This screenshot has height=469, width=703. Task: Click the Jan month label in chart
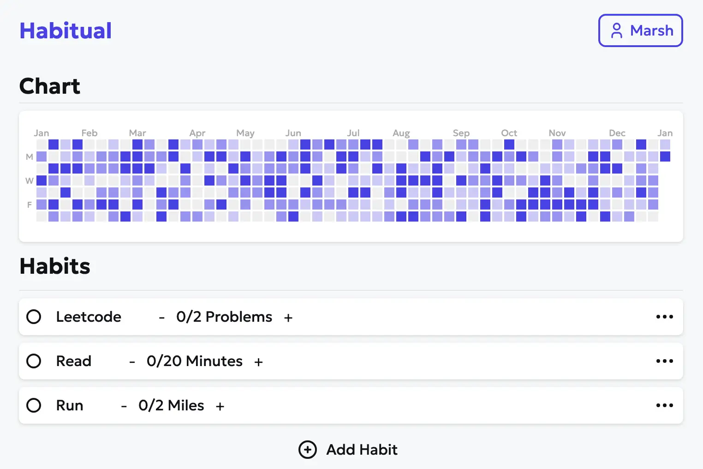[x=42, y=133]
